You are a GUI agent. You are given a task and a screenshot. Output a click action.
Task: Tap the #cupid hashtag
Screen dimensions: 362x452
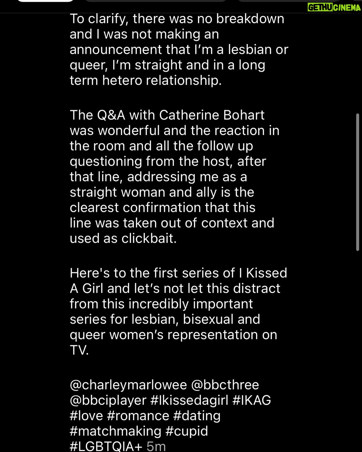pos(187,431)
